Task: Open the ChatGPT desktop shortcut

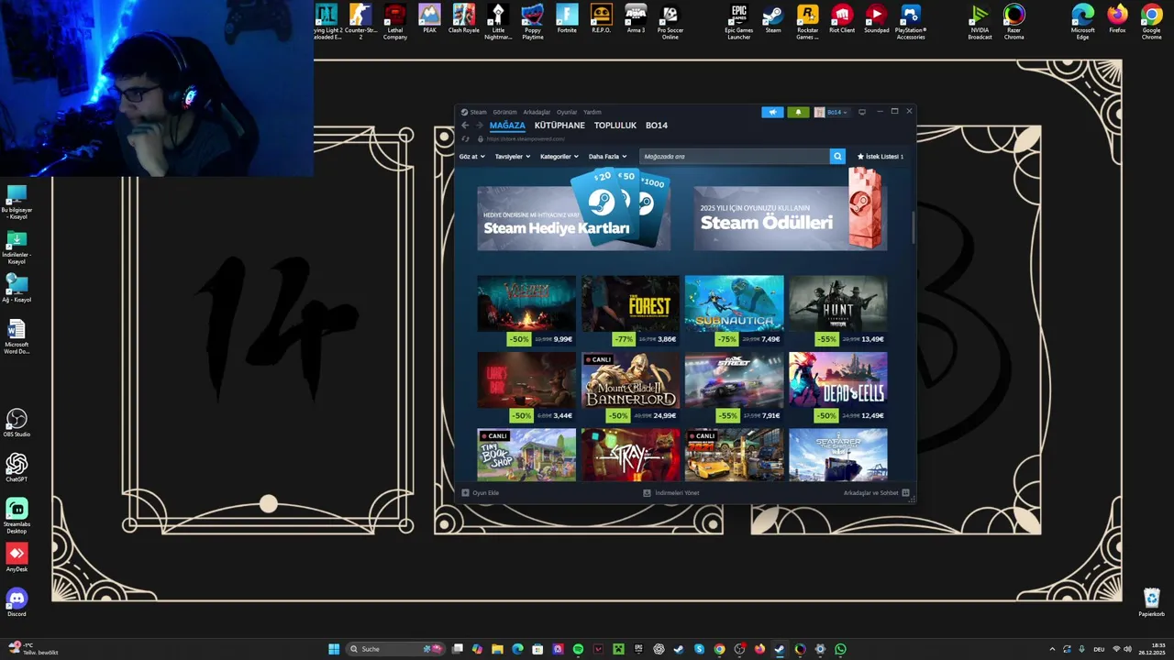Action: [17, 467]
